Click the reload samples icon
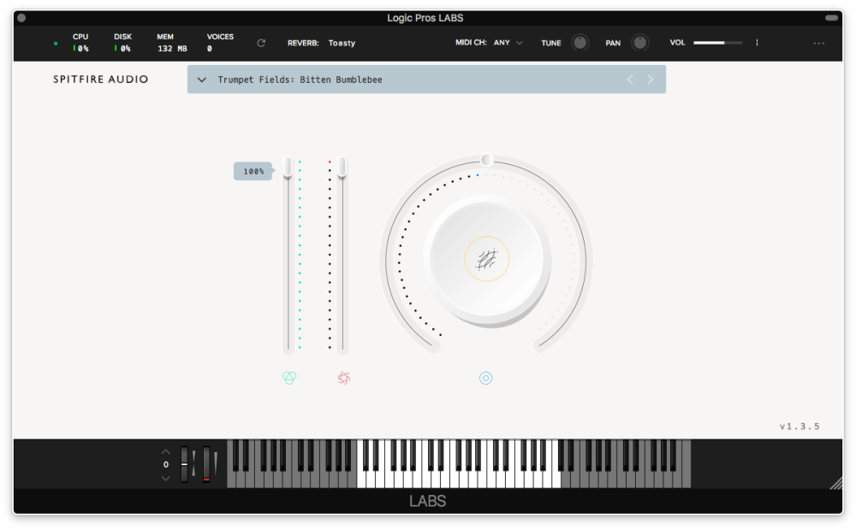856x530 pixels. pos(261,43)
